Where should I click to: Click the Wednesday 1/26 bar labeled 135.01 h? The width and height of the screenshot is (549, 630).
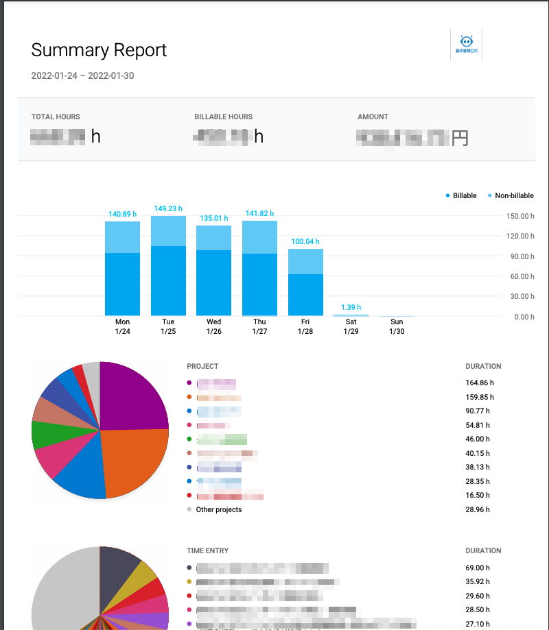pyautogui.click(x=213, y=270)
